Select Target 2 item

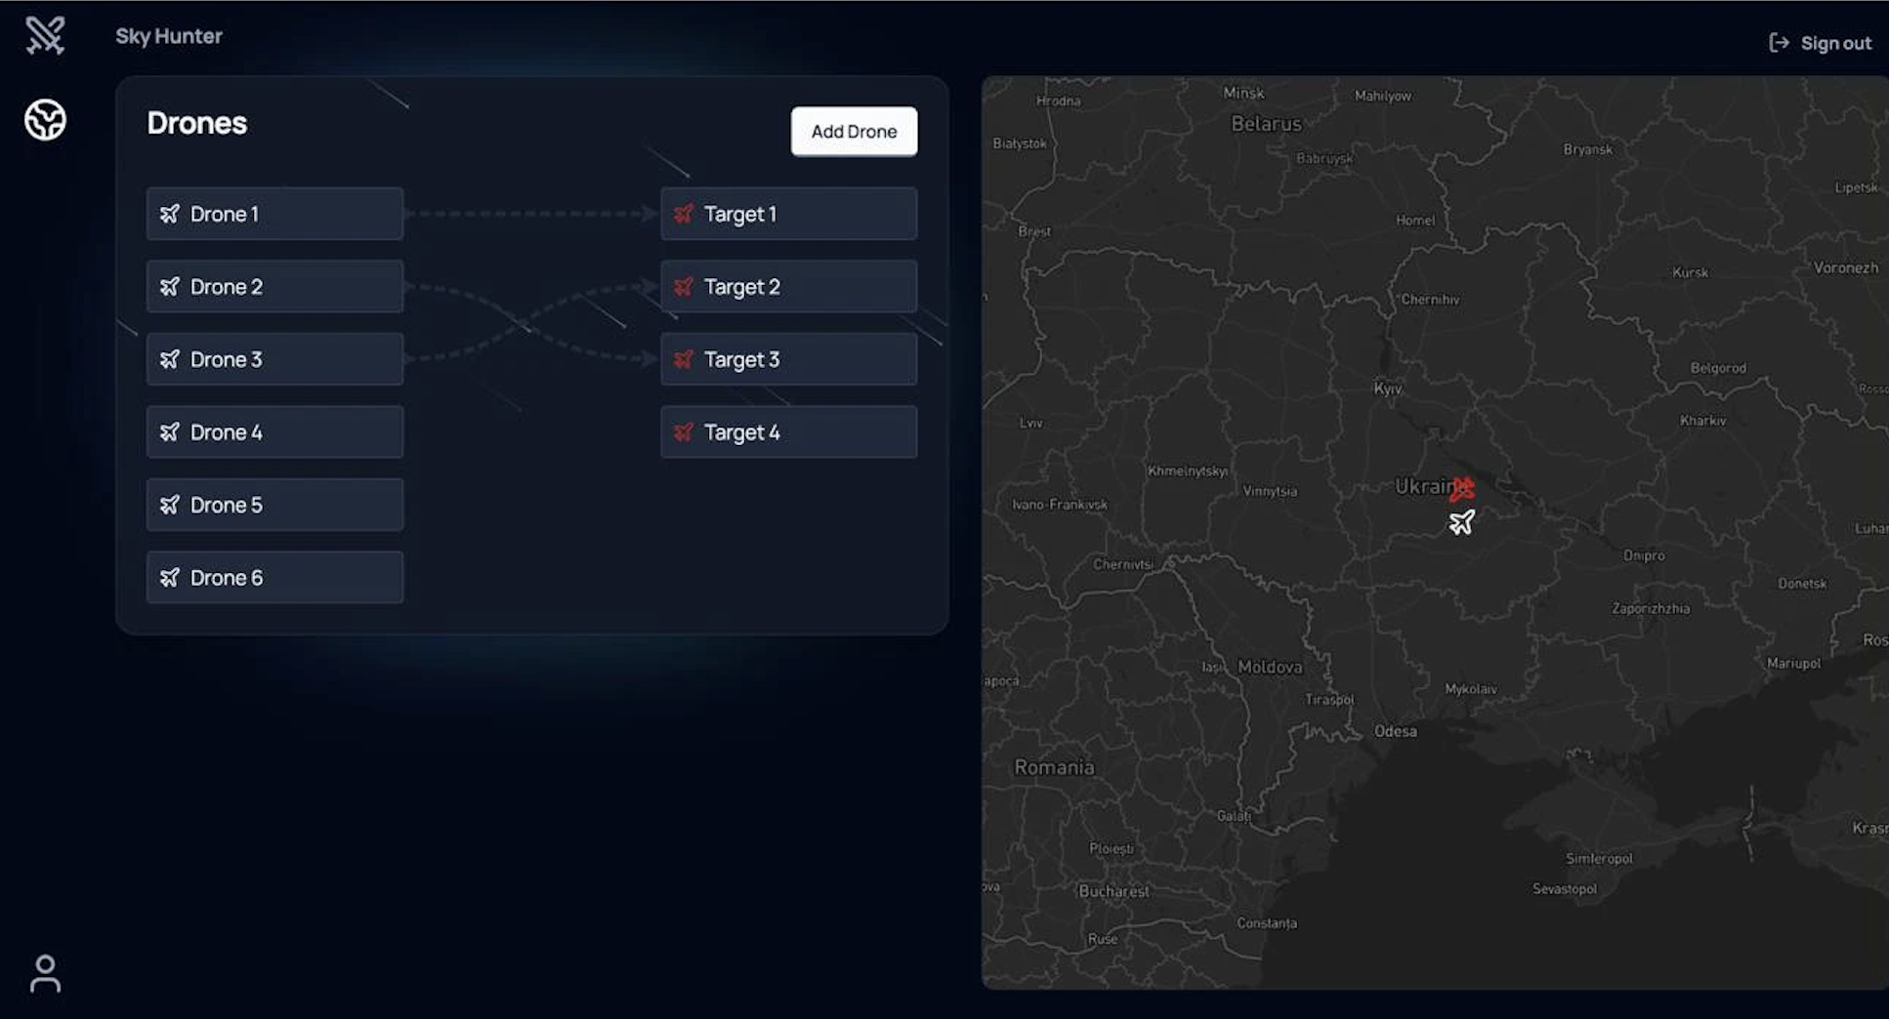pos(788,287)
